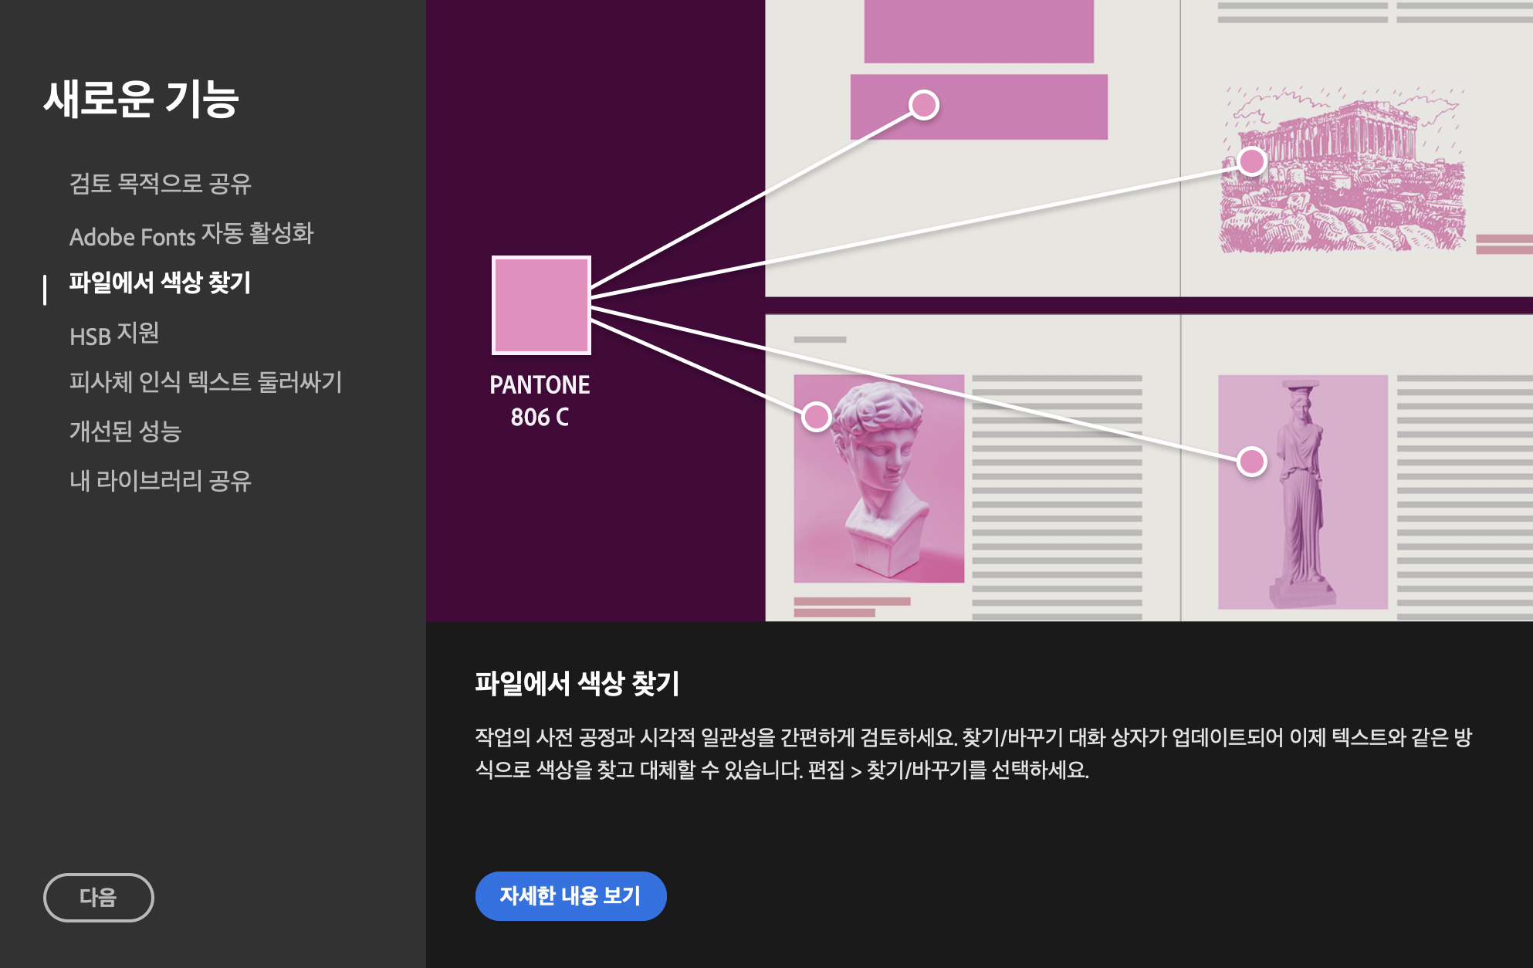Select '피사체 인식 텍스트 둘러싸기' item
The image size is (1533, 968).
[x=205, y=382]
